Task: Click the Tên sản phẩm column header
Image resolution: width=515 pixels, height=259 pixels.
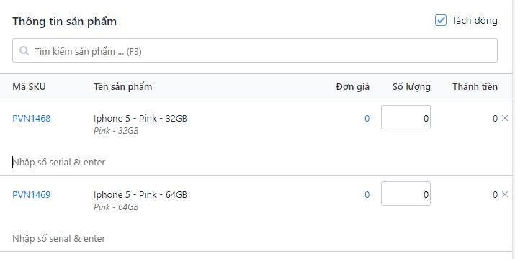Action: [x=123, y=86]
